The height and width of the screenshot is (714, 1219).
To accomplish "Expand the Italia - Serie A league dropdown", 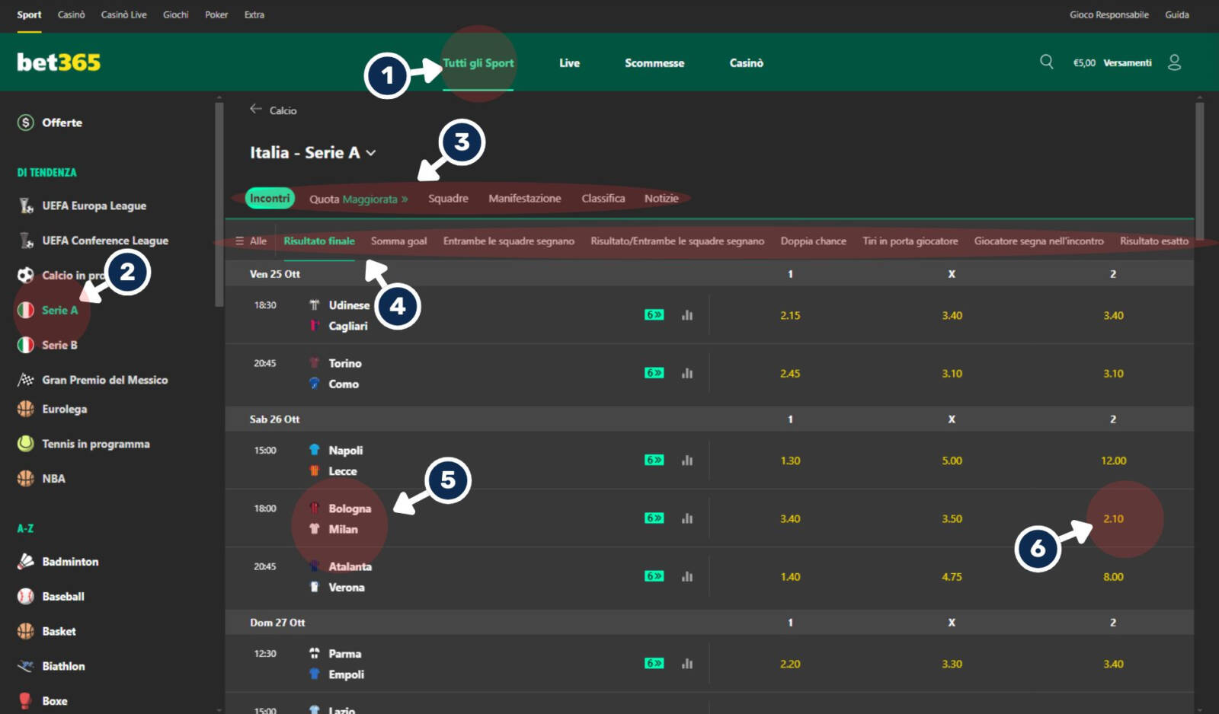I will [x=371, y=153].
